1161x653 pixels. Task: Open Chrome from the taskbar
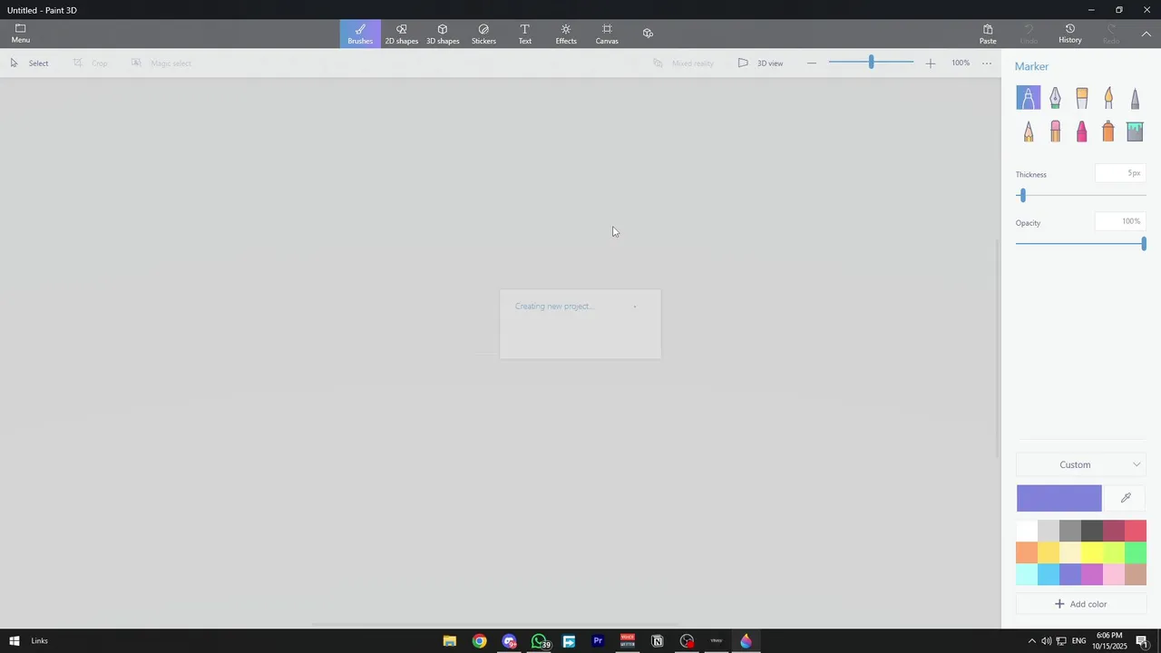pyautogui.click(x=479, y=641)
